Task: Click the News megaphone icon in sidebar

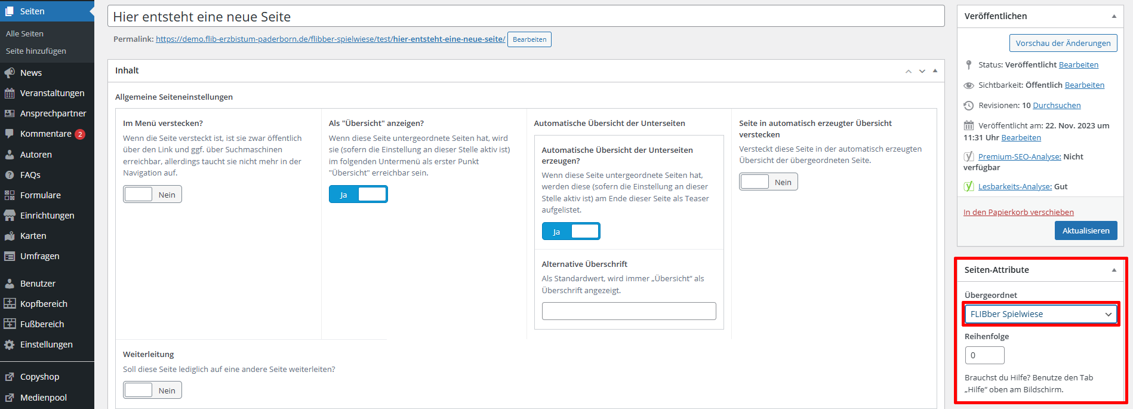Action: (x=10, y=73)
